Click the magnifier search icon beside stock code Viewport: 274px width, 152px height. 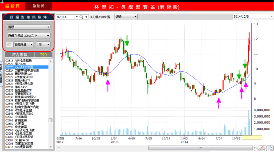81,17
